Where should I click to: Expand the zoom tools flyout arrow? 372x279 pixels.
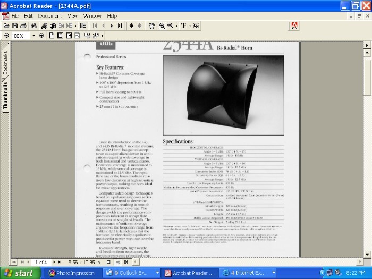coord(176,26)
